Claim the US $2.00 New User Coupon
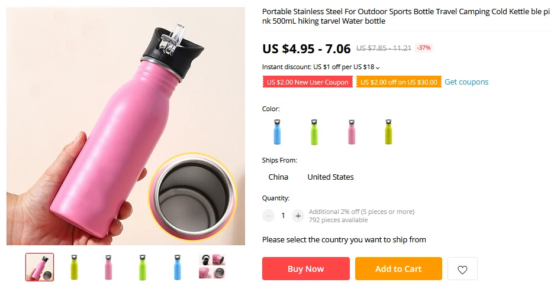Screen dimensions: 557x289 coord(308,82)
